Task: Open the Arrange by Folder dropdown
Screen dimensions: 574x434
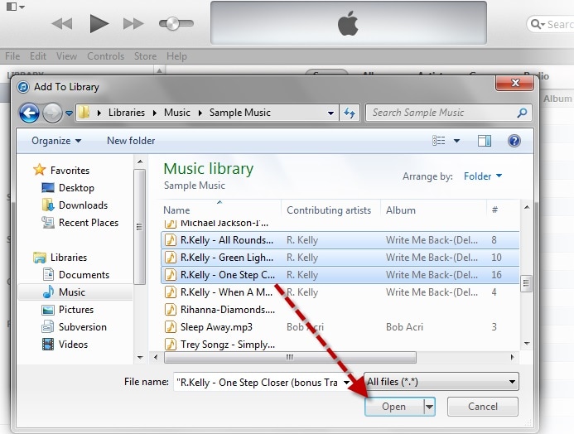Action: point(483,176)
